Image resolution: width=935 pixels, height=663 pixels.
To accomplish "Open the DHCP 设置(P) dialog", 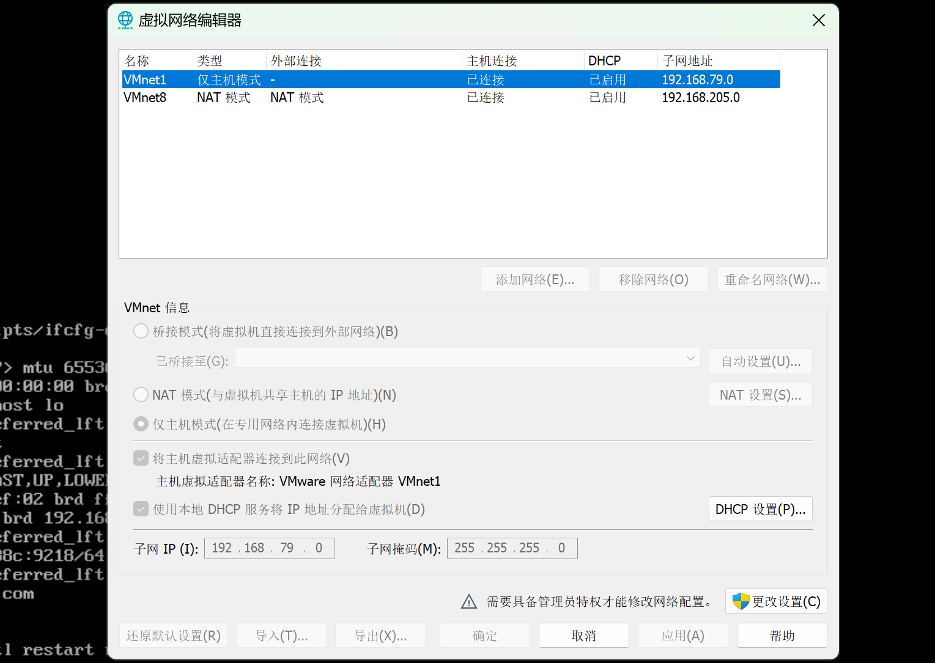I will point(760,508).
